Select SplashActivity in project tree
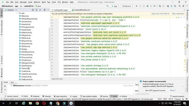 [x=27, y=66]
